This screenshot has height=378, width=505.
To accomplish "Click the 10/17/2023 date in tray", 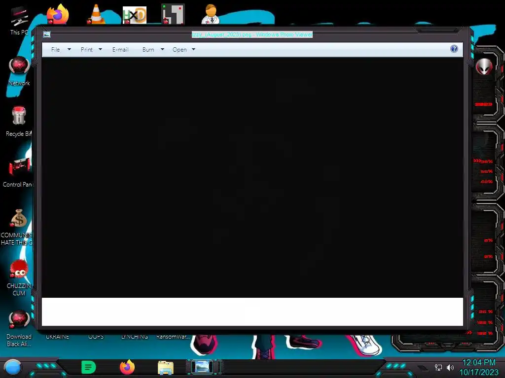I will click(478, 373).
